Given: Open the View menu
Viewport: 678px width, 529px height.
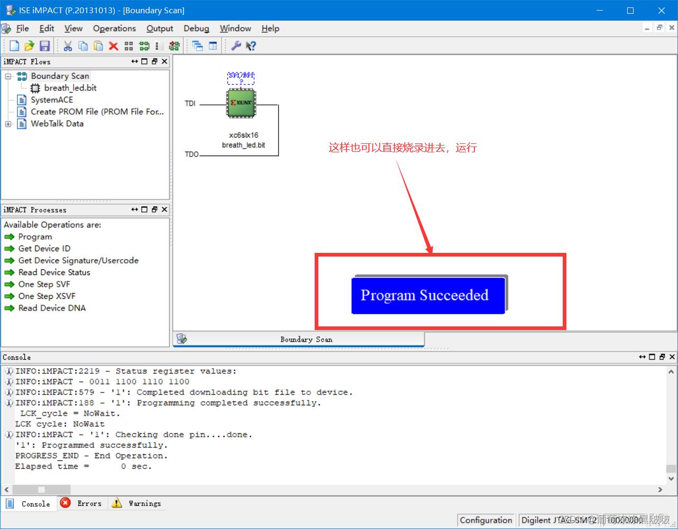Looking at the screenshot, I should (74, 29).
